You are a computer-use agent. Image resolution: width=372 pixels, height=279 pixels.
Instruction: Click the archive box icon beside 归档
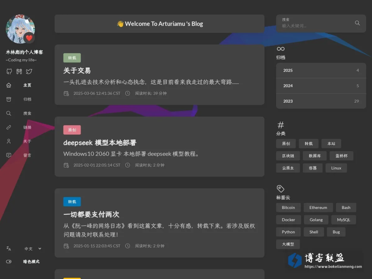click(x=9, y=99)
